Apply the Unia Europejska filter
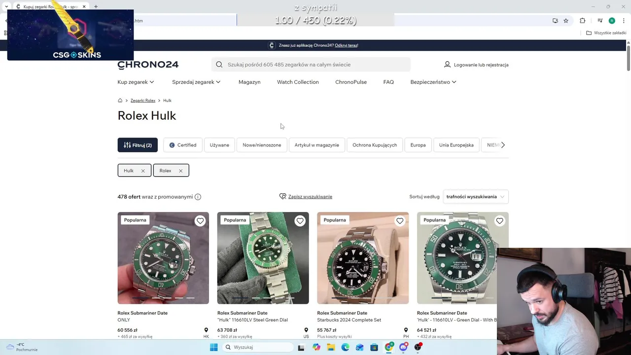The height and width of the screenshot is (355, 631). tap(456, 145)
